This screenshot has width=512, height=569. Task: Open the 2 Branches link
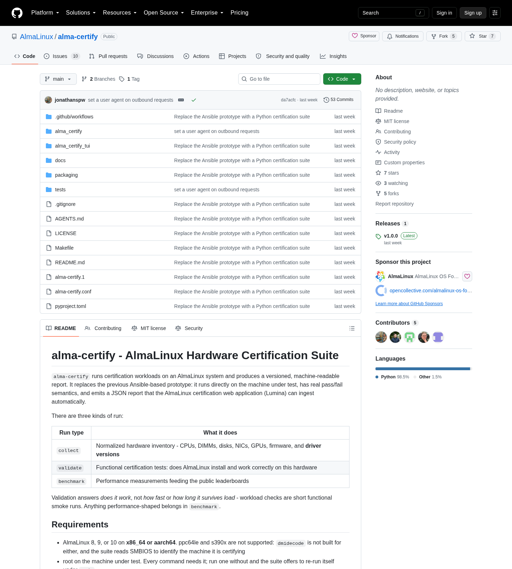(98, 79)
